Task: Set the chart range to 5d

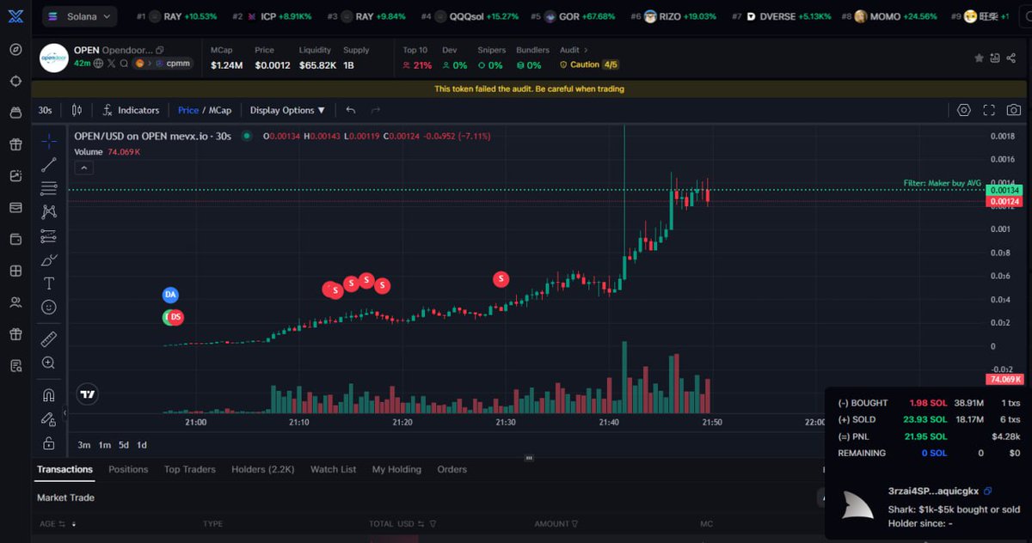Action: tap(124, 445)
